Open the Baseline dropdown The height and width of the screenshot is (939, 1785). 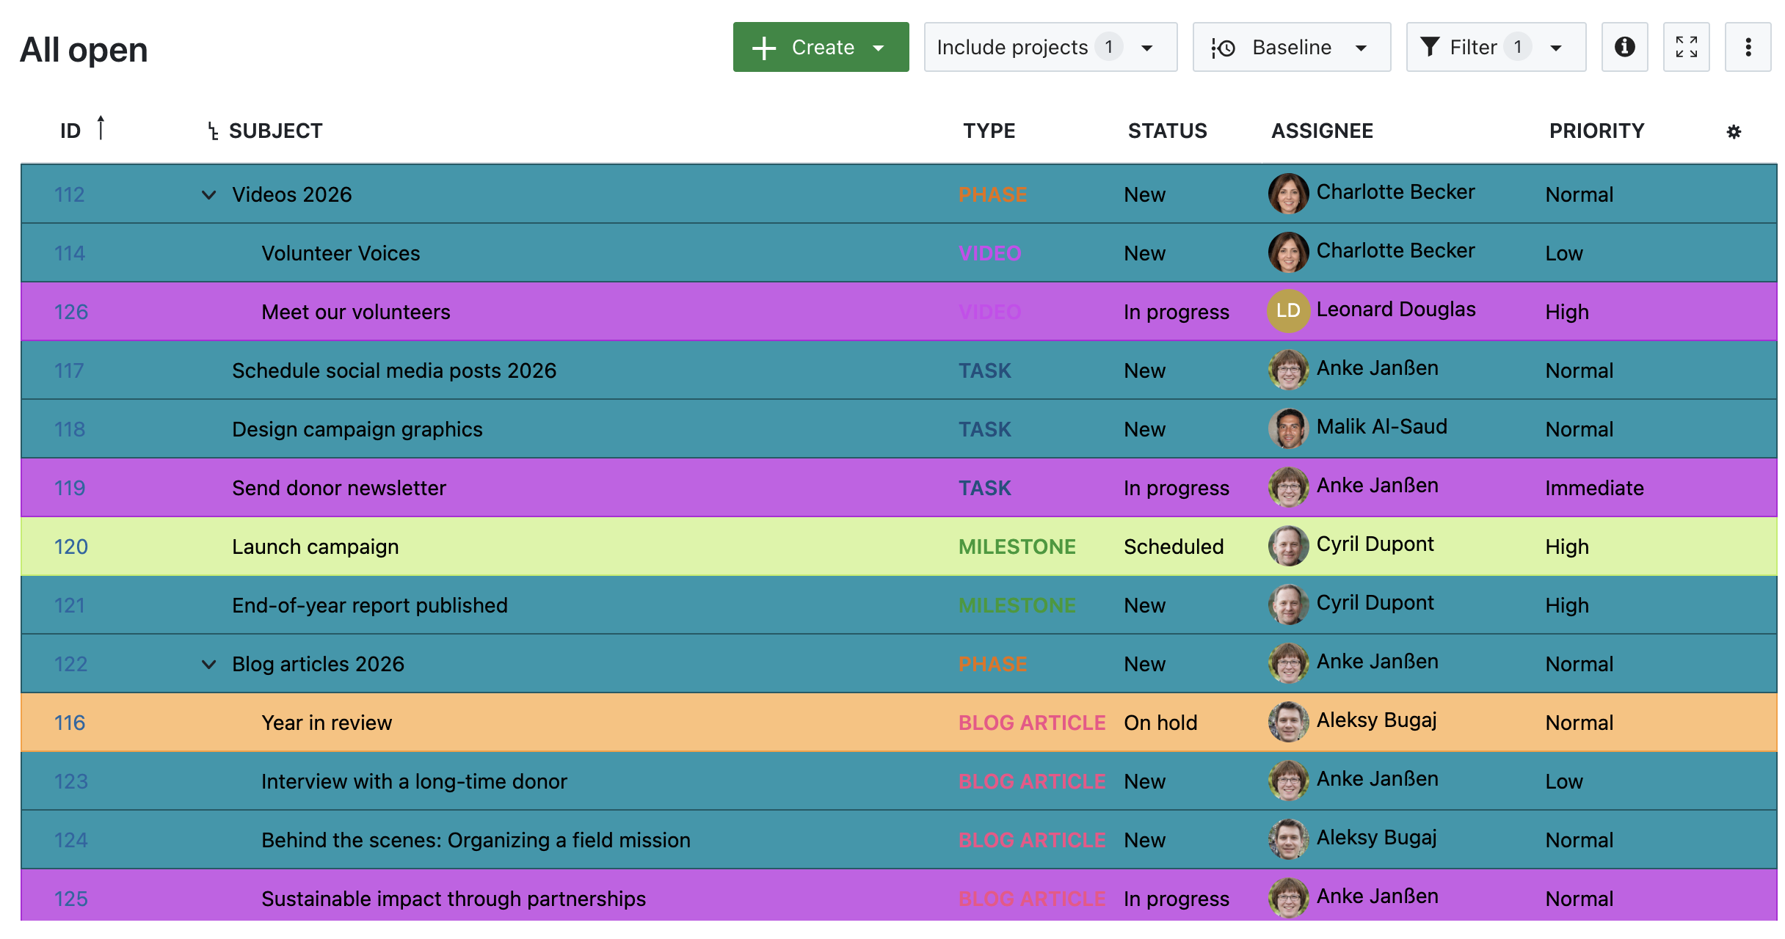coord(1362,47)
